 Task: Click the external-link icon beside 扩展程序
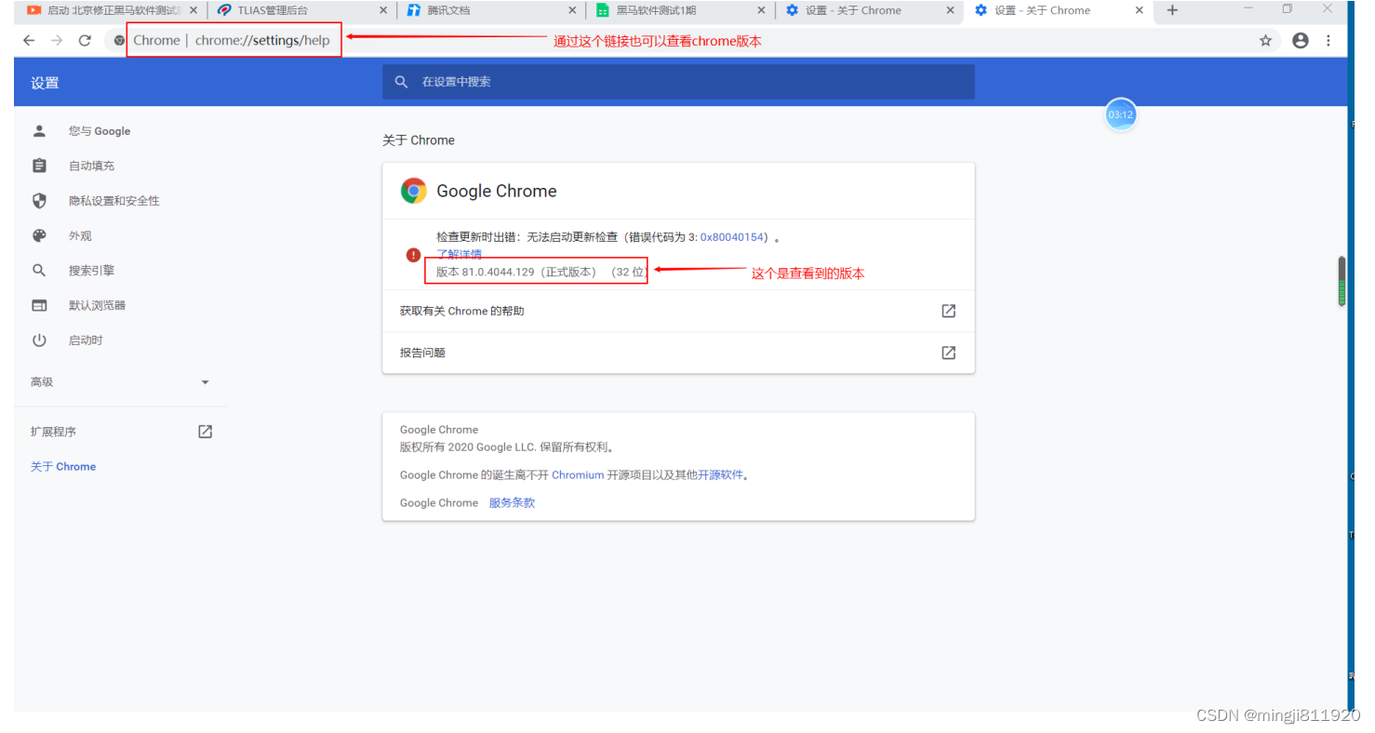click(206, 432)
